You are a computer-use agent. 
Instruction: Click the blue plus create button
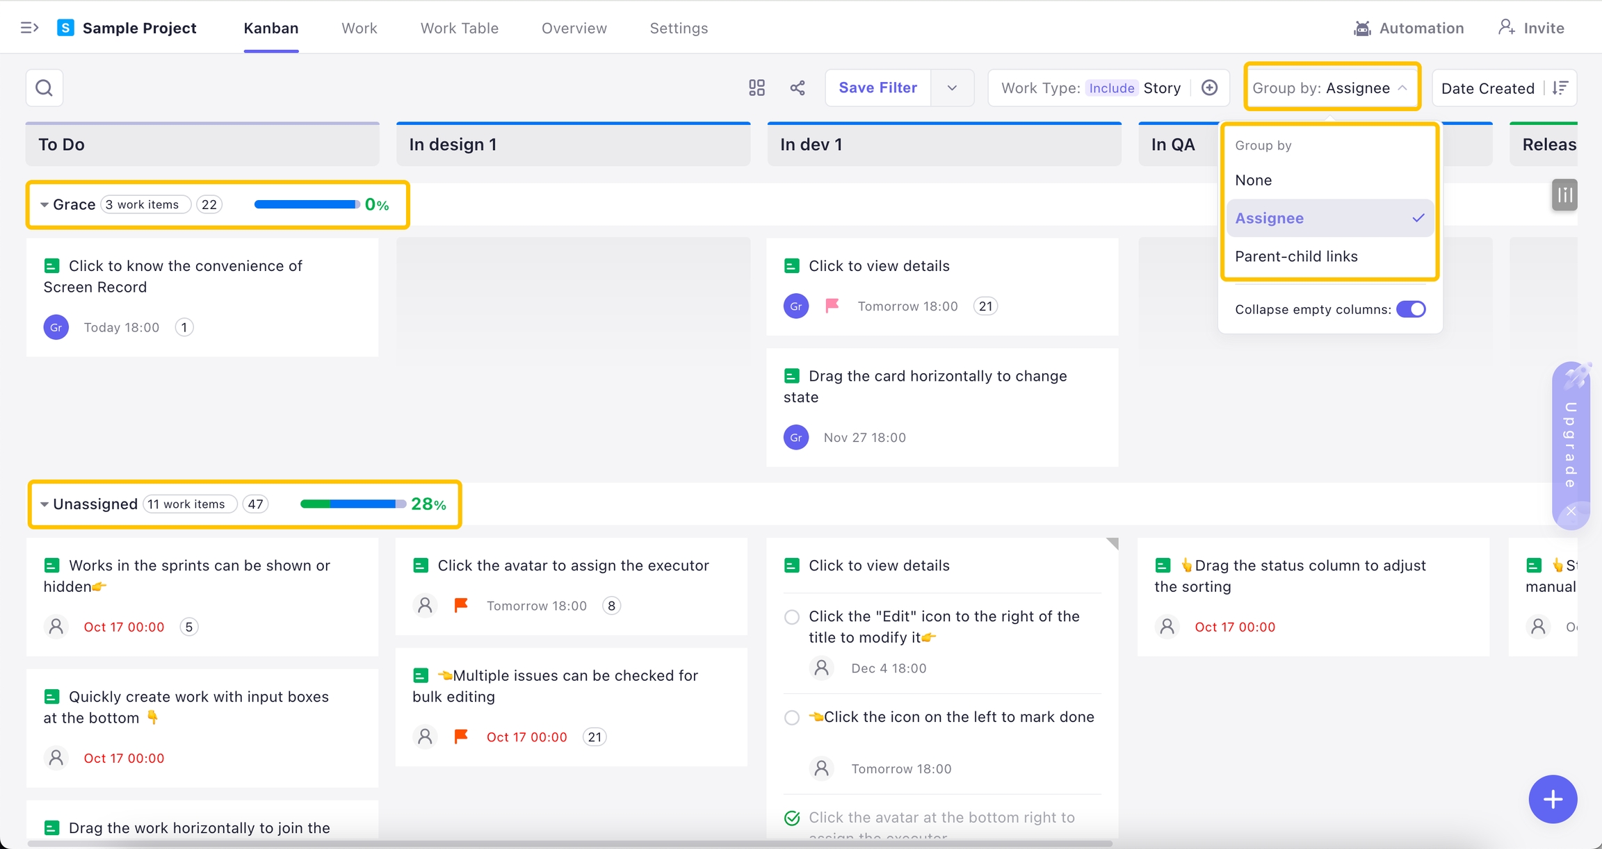[1552, 799]
